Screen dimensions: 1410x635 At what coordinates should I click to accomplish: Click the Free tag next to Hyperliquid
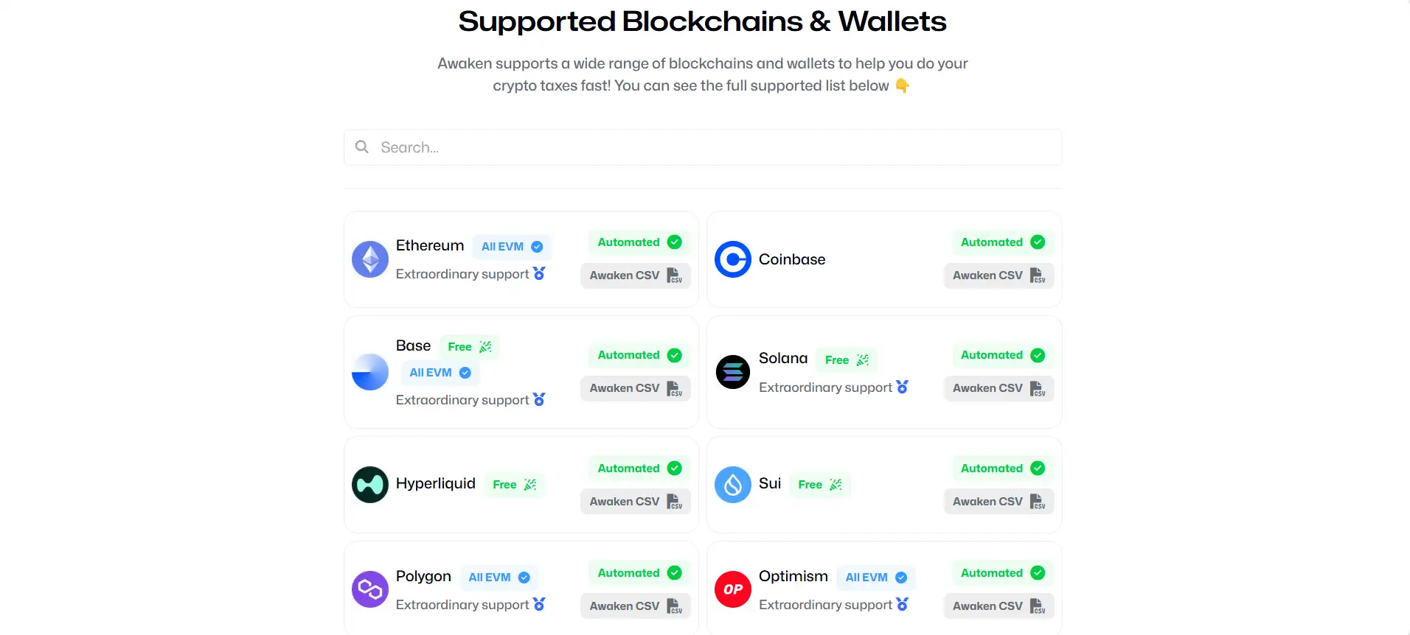point(514,485)
